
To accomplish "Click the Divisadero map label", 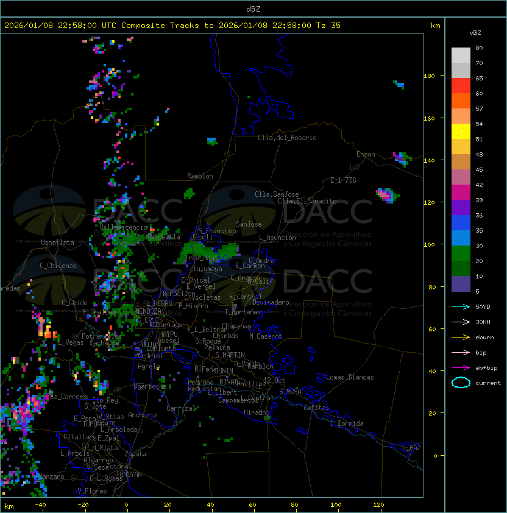I will (271, 302).
